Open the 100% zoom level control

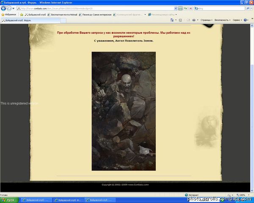(242, 195)
